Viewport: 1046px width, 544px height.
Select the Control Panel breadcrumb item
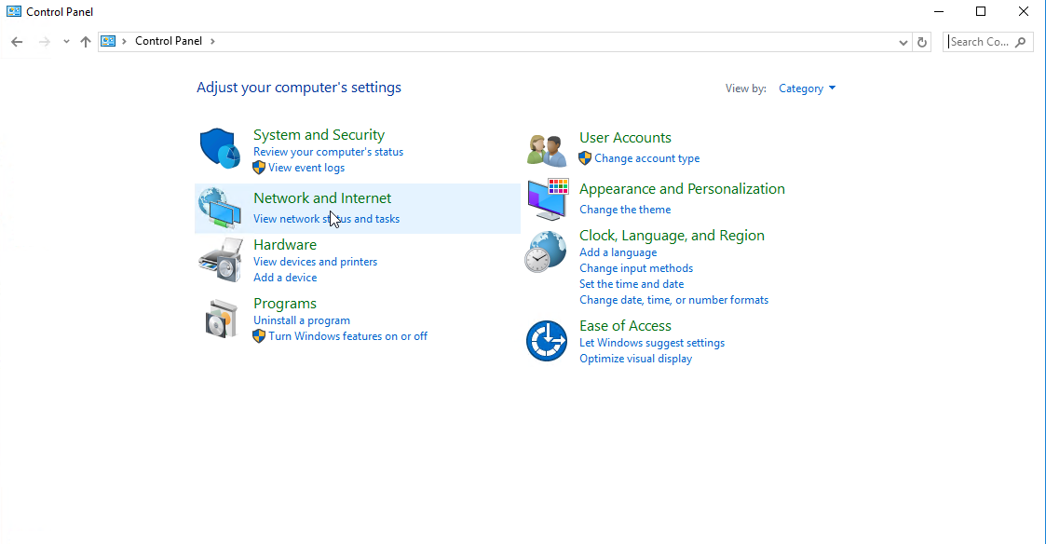pos(168,41)
